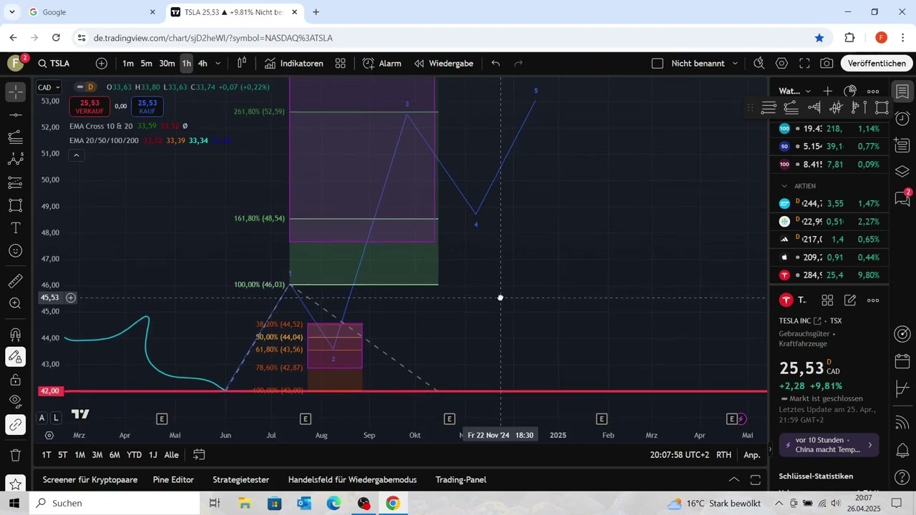Image resolution: width=916 pixels, height=515 pixels.
Task: Open the favorites star toolbar button
Action: [x=16, y=484]
